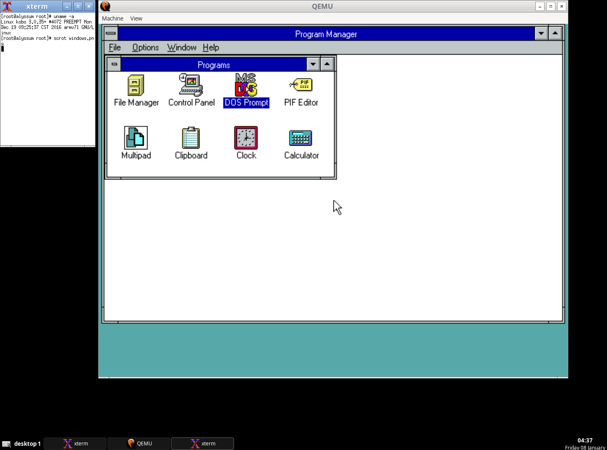Click the taskbar clock showing 04:37
Image resolution: width=607 pixels, height=450 pixels.
(585, 440)
